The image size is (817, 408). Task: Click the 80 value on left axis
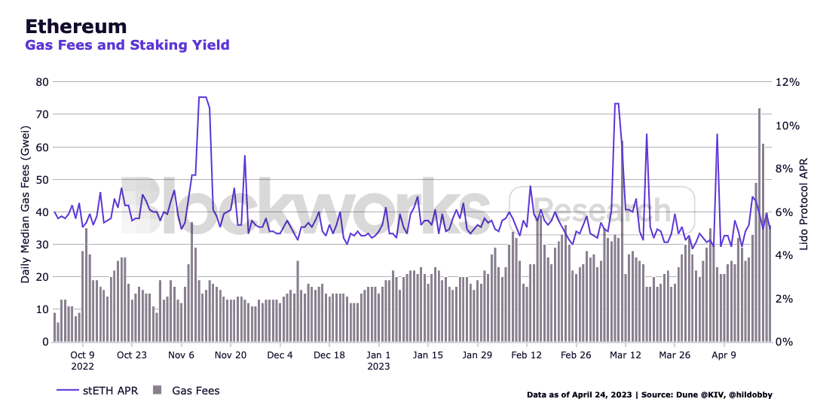[x=43, y=81]
